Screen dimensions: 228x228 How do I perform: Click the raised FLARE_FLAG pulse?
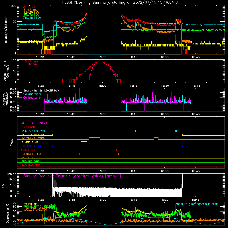[84, 141]
